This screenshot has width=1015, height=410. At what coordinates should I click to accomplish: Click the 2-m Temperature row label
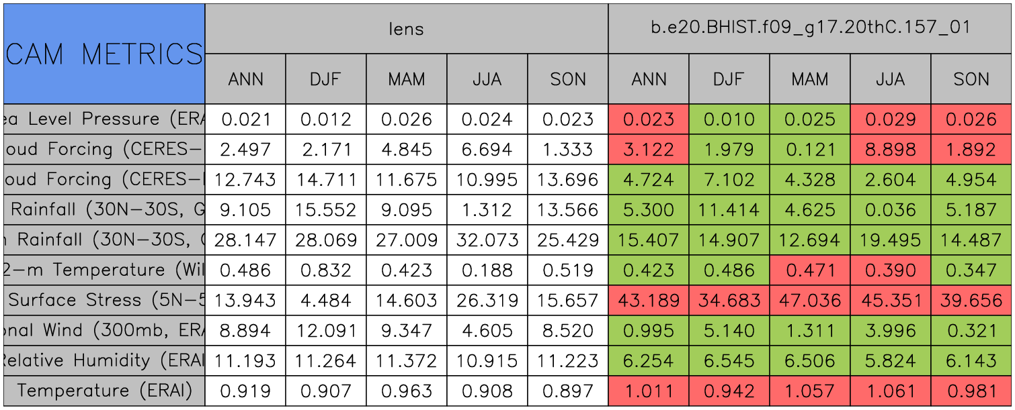[x=104, y=270]
